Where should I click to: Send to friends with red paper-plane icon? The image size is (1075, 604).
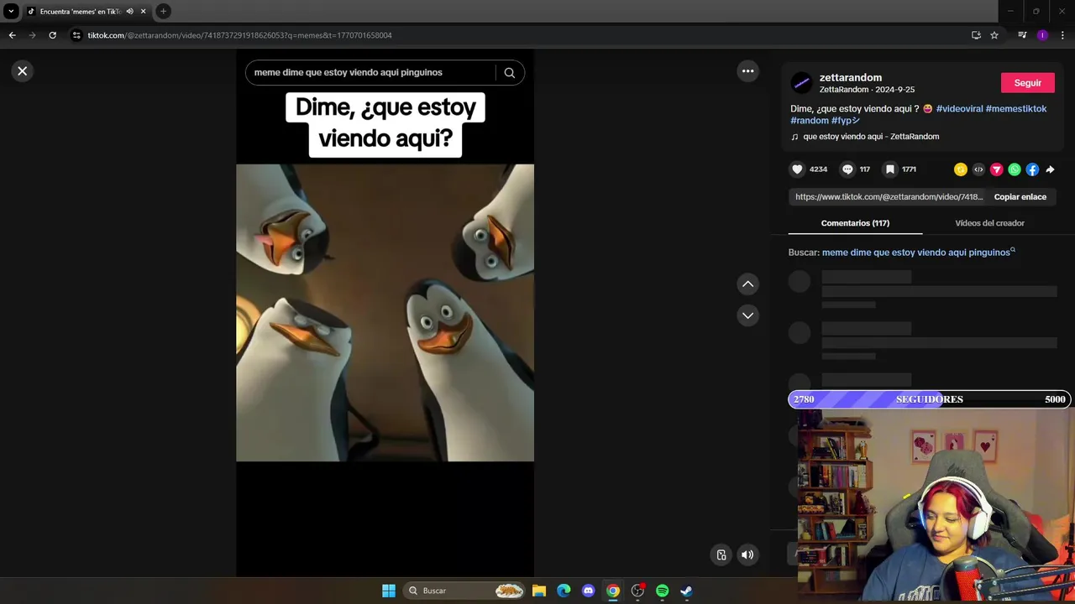coord(997,169)
